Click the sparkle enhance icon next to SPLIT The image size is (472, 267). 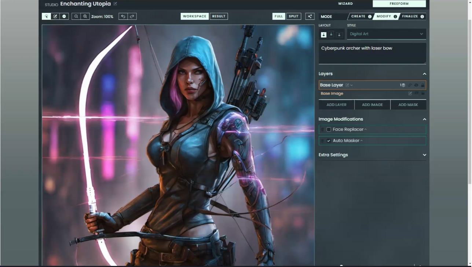point(310,17)
